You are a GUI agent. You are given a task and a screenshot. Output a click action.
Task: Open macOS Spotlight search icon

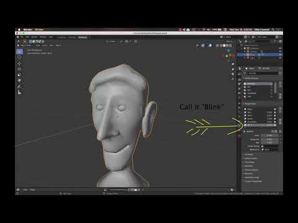click(x=273, y=30)
